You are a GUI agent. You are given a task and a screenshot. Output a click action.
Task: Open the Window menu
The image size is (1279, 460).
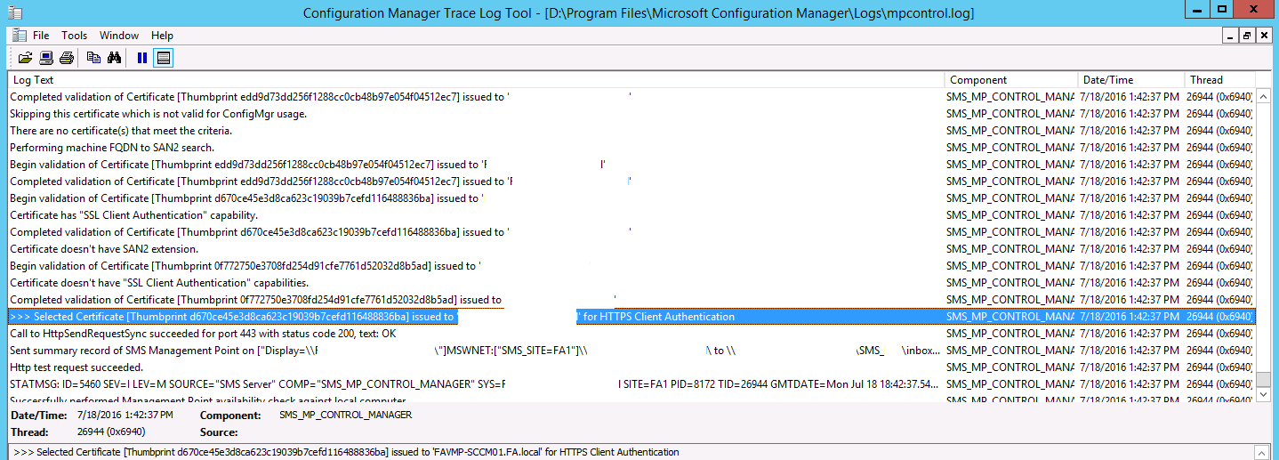tap(119, 36)
